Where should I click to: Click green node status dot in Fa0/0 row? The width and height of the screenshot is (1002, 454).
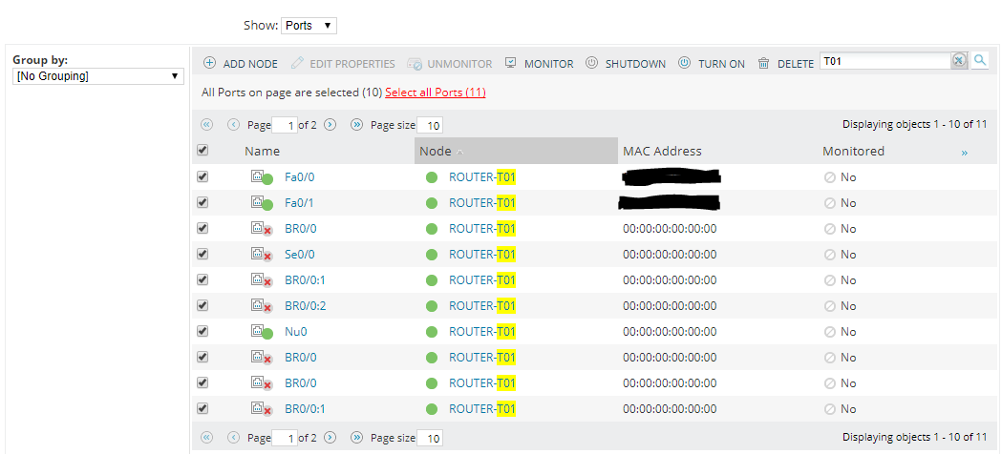432,177
